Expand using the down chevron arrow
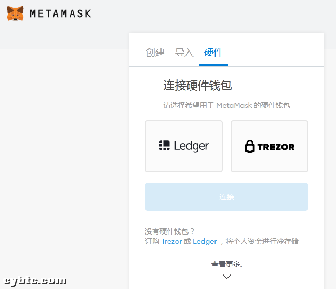 [226, 277]
